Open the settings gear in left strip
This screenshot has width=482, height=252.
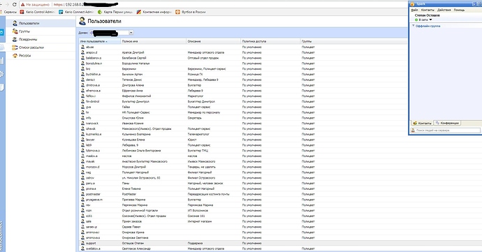[1, 74]
